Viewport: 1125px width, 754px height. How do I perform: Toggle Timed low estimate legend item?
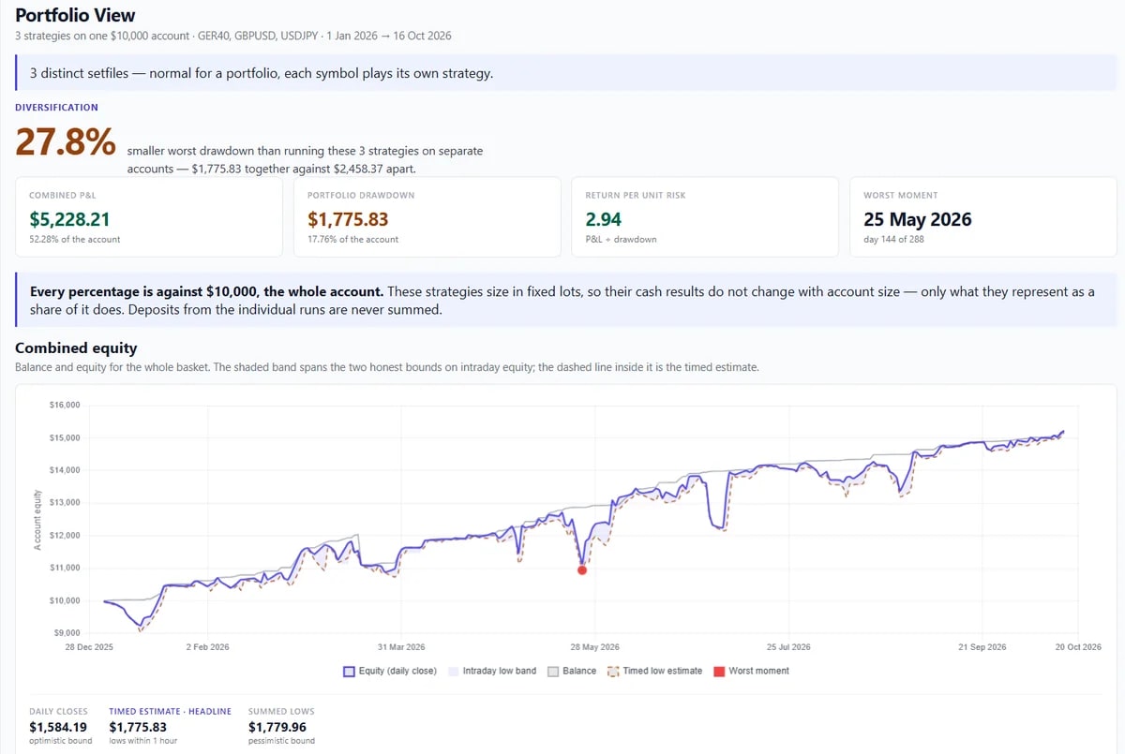654,671
